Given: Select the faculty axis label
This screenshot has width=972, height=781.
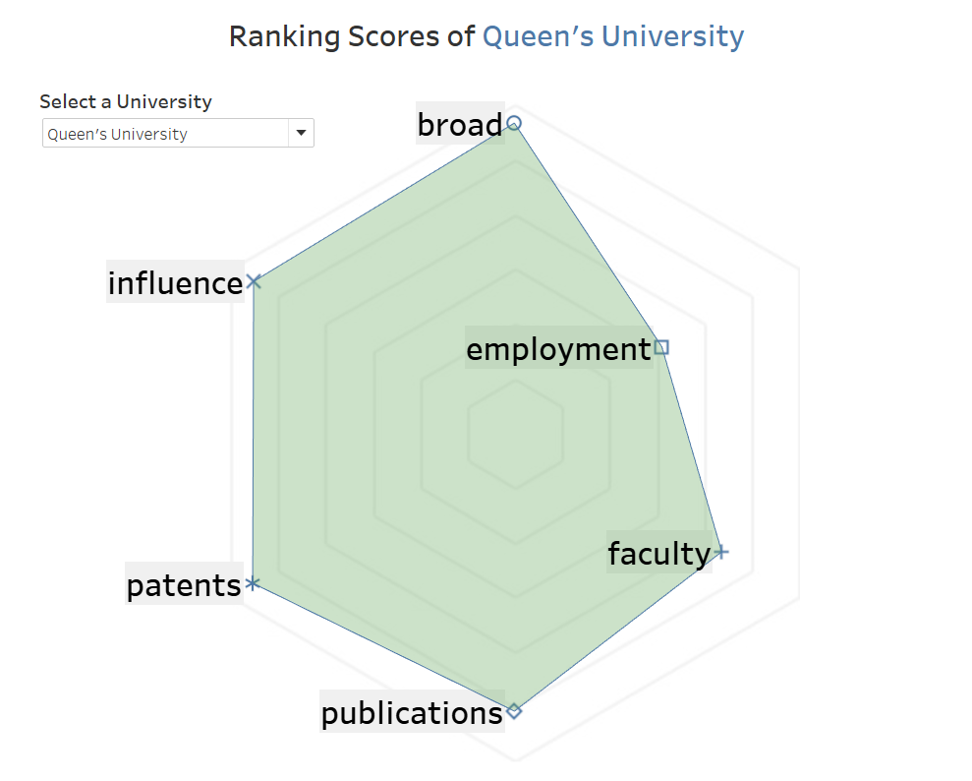Looking at the screenshot, I should pyautogui.click(x=658, y=552).
